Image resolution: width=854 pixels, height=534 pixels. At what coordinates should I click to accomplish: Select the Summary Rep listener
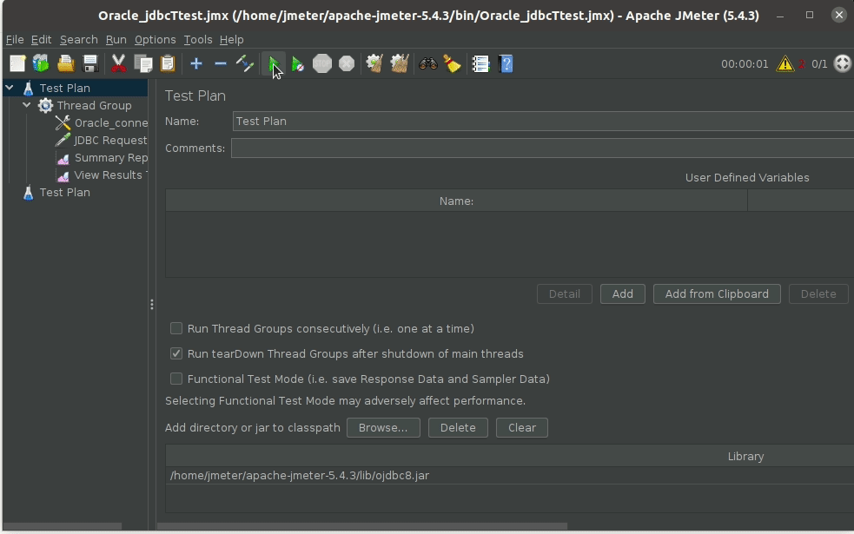pyautogui.click(x=102, y=158)
